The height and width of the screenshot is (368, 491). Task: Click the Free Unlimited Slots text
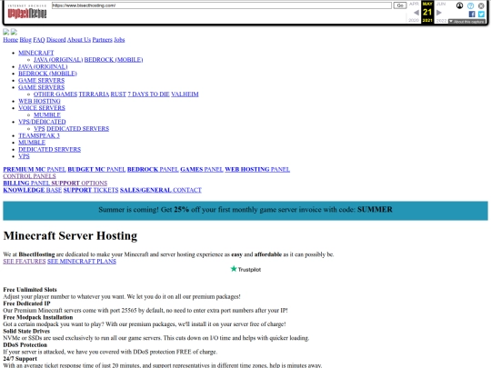coord(30,290)
